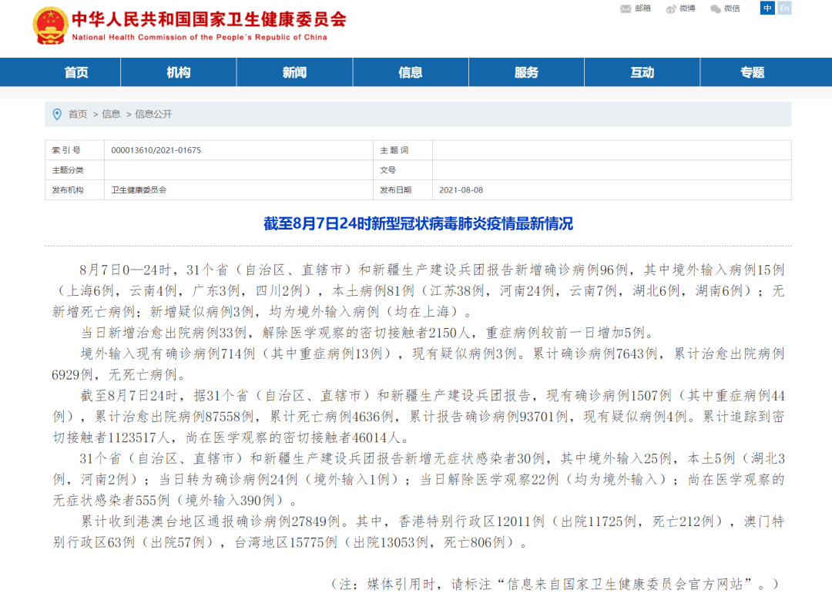832x600 pixels.
Task: Open the 首页 navigation menu item
Action: tap(76, 72)
